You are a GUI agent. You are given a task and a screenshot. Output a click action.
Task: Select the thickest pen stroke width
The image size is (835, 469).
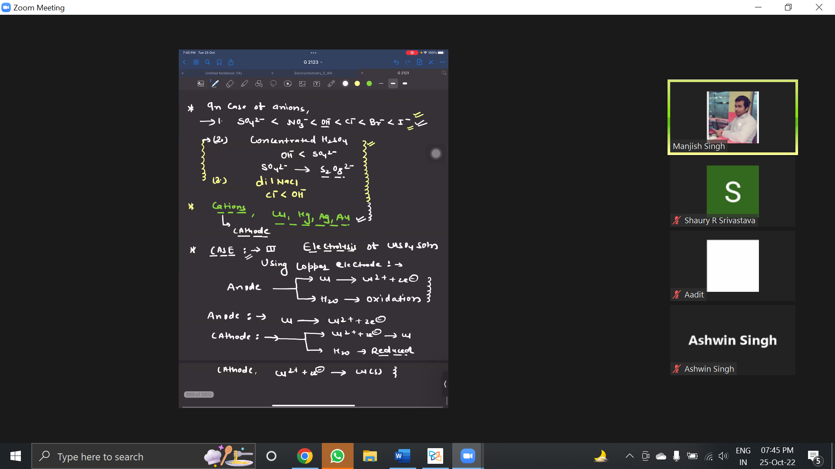(405, 83)
